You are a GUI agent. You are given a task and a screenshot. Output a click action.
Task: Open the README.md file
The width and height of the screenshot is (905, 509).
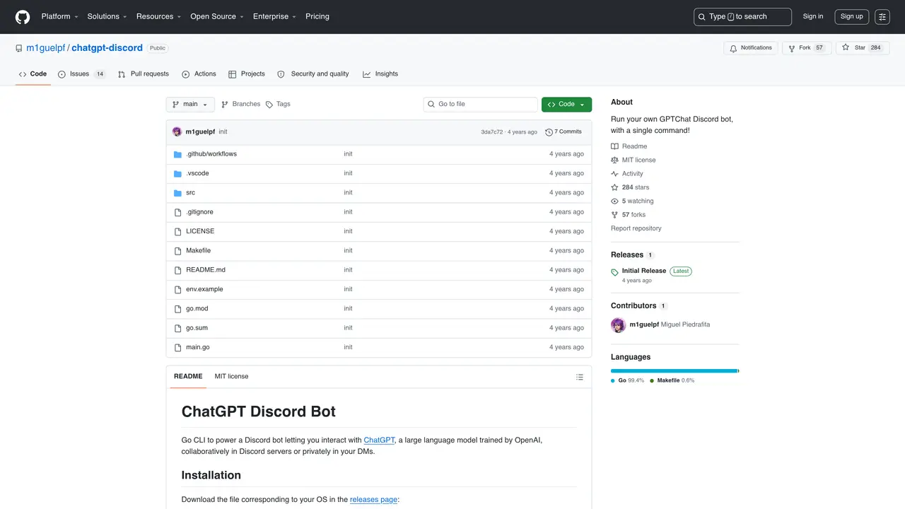[206, 270]
